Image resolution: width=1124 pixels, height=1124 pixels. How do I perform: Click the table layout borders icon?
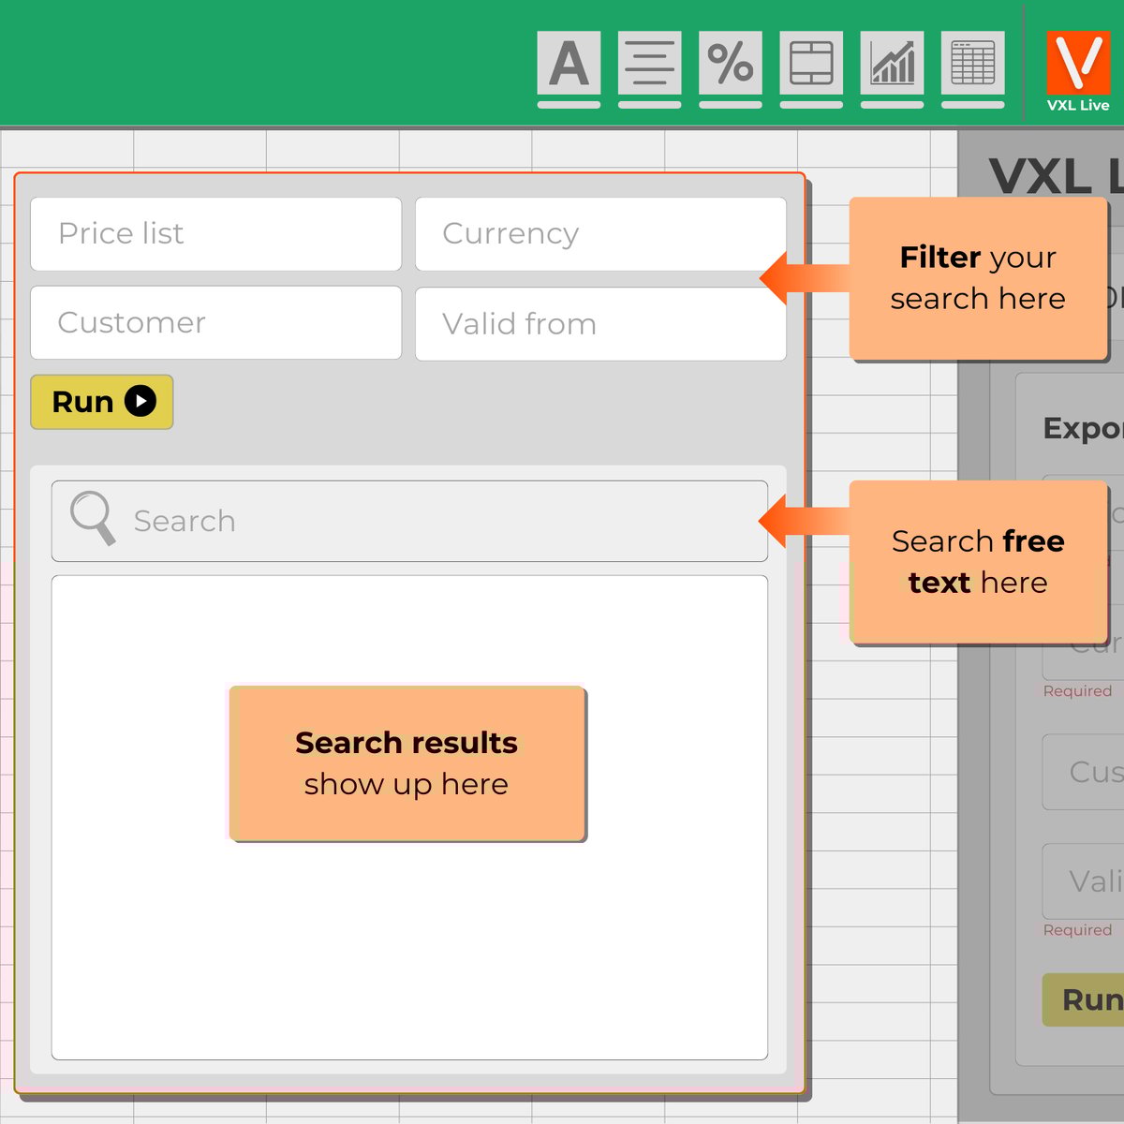pyautogui.click(x=810, y=66)
